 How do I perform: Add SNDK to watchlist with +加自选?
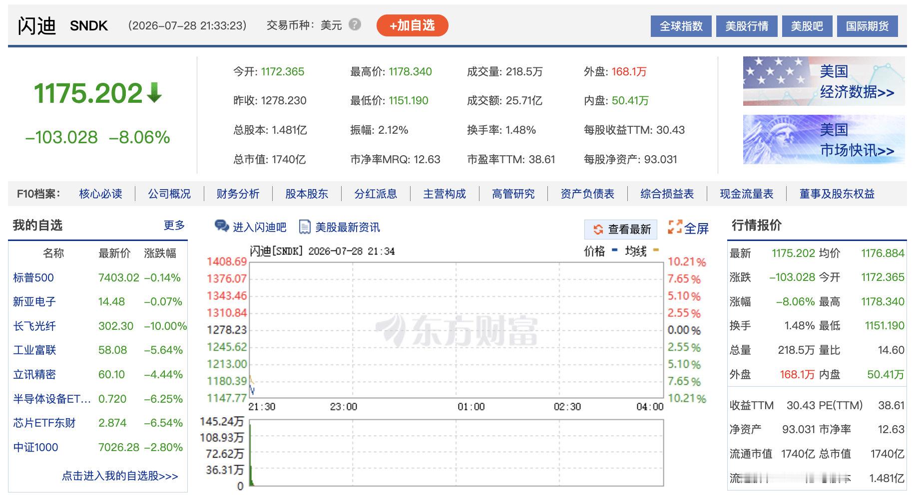(x=412, y=25)
